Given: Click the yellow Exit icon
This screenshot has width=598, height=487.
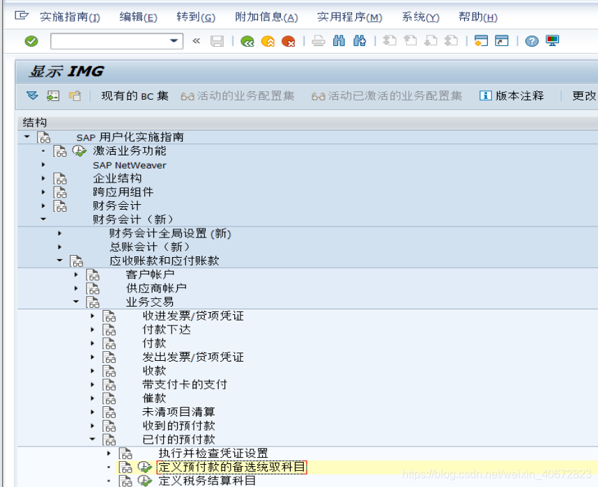Looking at the screenshot, I should coord(268,41).
